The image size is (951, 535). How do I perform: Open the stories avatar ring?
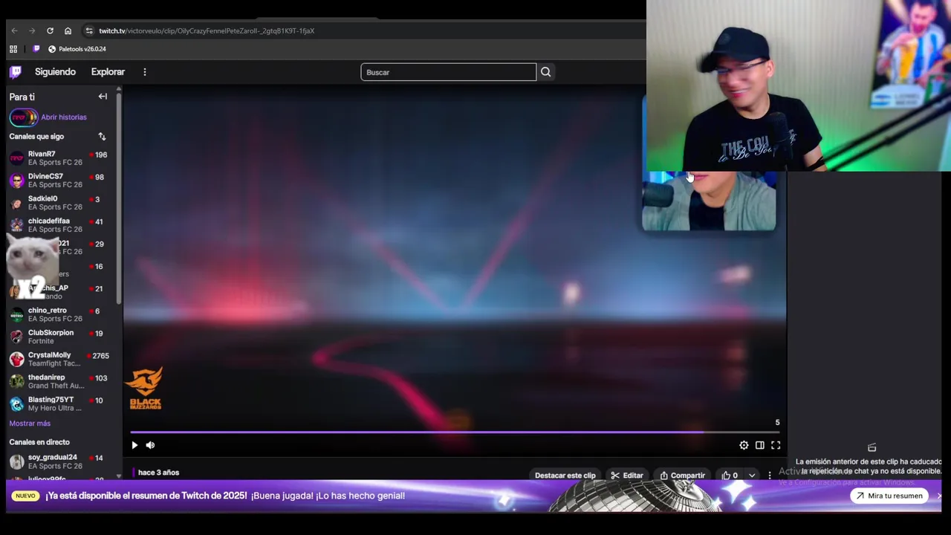[23, 117]
